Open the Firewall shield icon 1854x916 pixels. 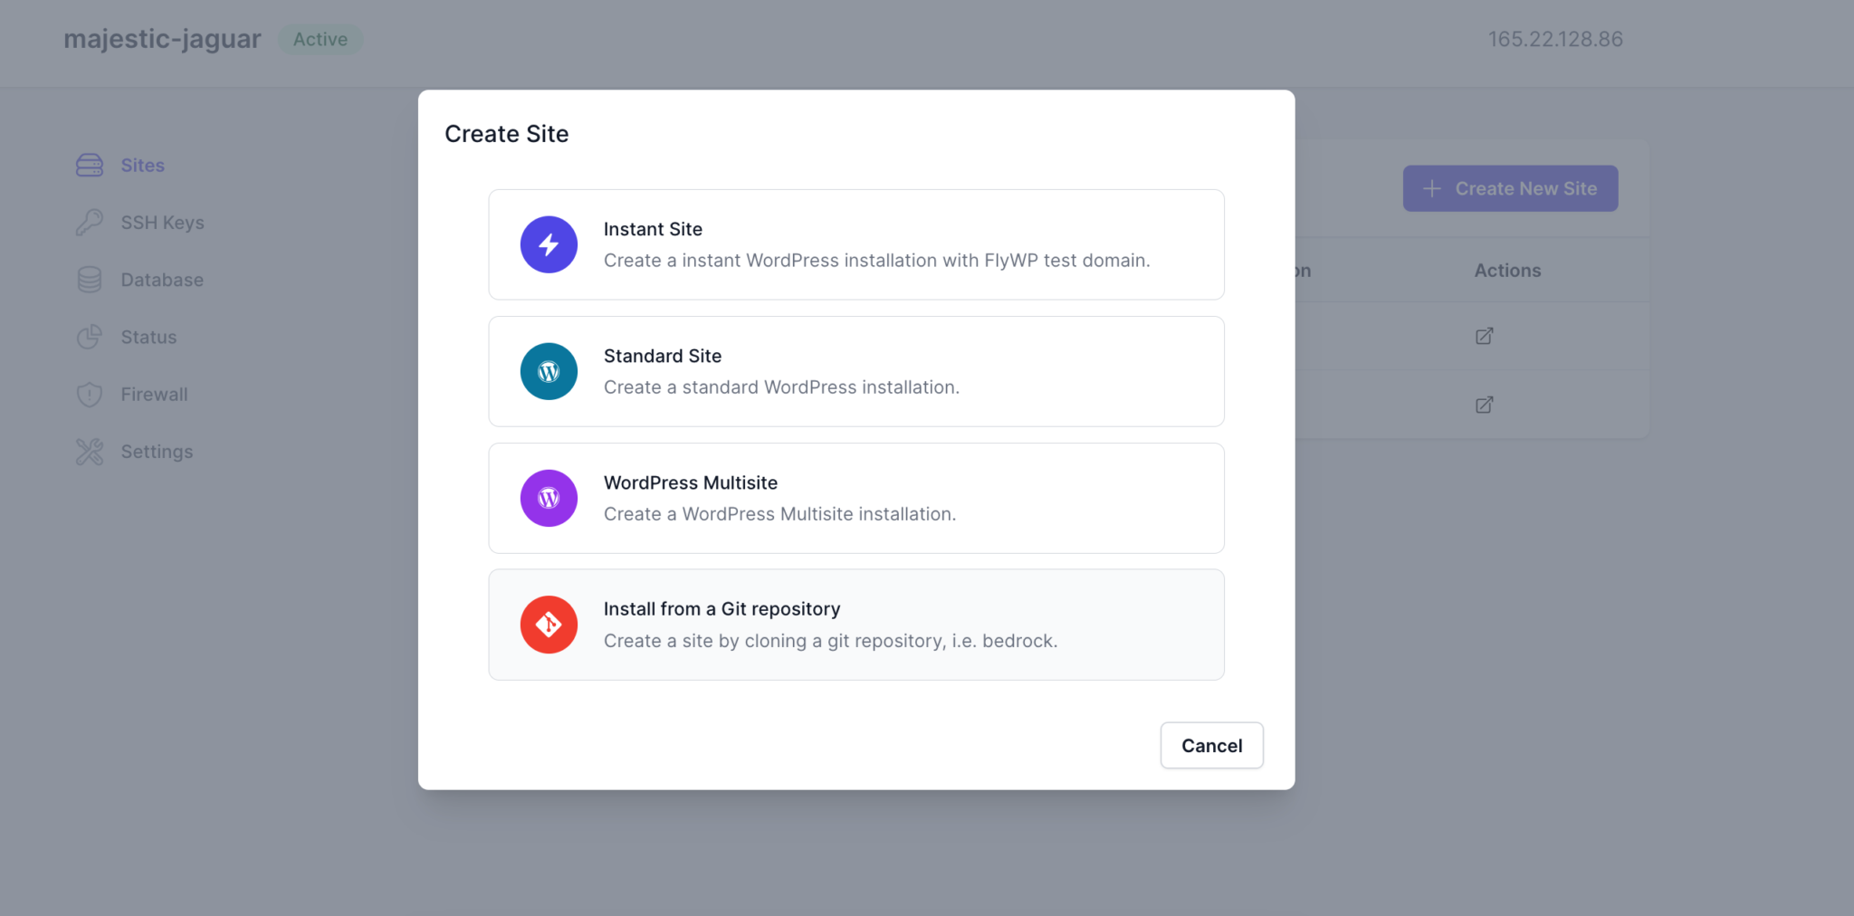pos(89,394)
